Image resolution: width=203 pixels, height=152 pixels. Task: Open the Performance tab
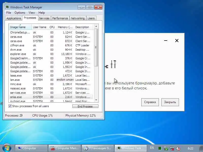(60, 18)
